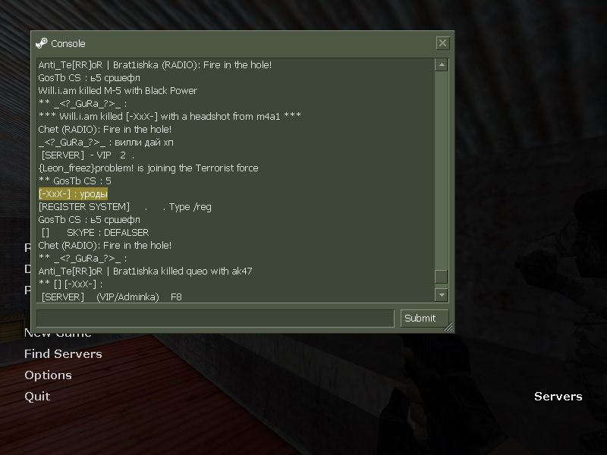This screenshot has width=607, height=455.
Task: Click the empty scrollbar track above the thumb
Action: (x=442, y=170)
